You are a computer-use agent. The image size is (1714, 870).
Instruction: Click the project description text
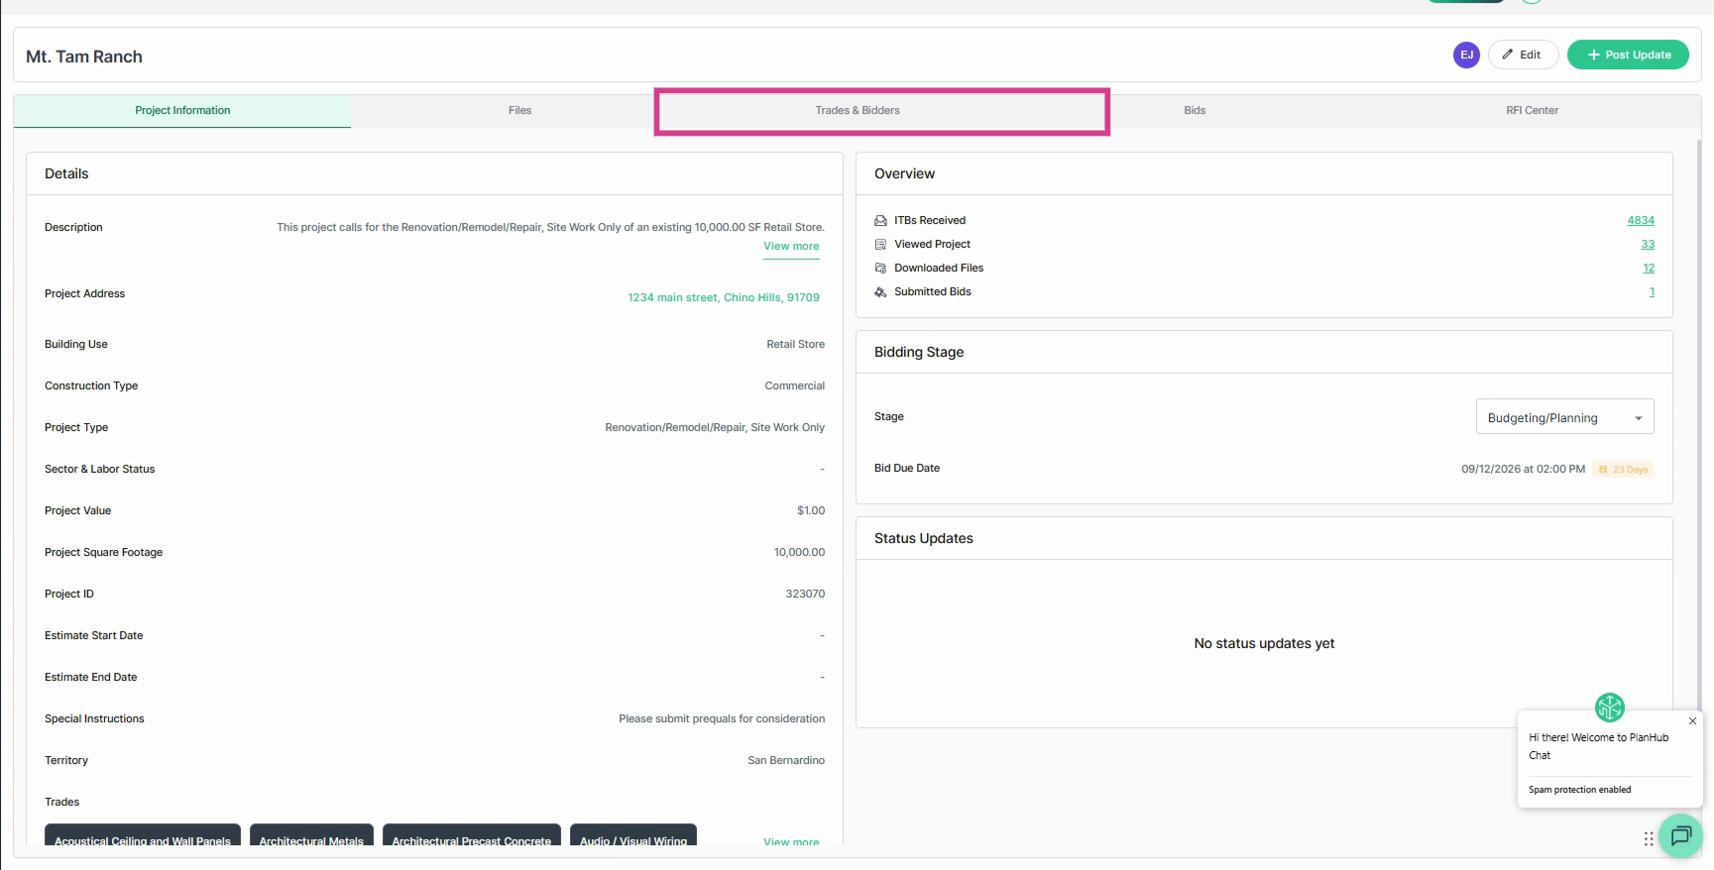(550, 228)
